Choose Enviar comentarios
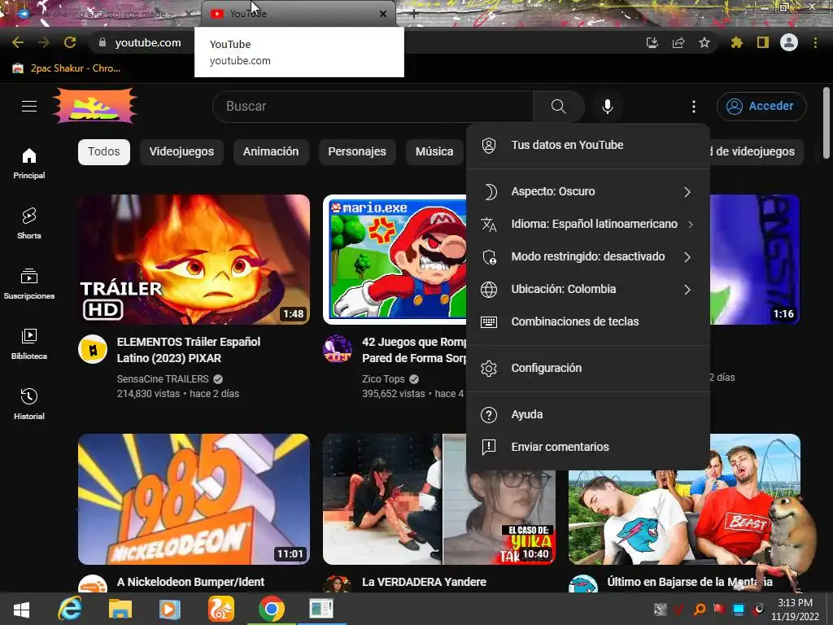 (x=588, y=447)
